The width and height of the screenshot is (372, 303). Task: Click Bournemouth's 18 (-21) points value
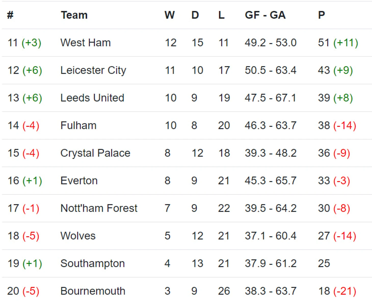(x=337, y=291)
